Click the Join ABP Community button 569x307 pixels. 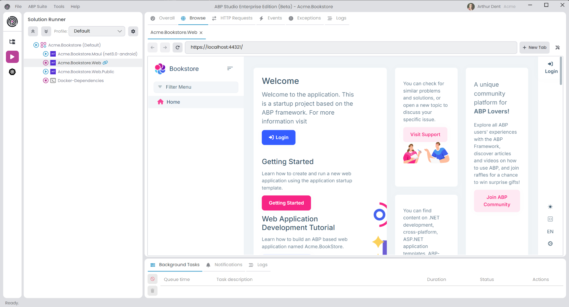tap(497, 201)
